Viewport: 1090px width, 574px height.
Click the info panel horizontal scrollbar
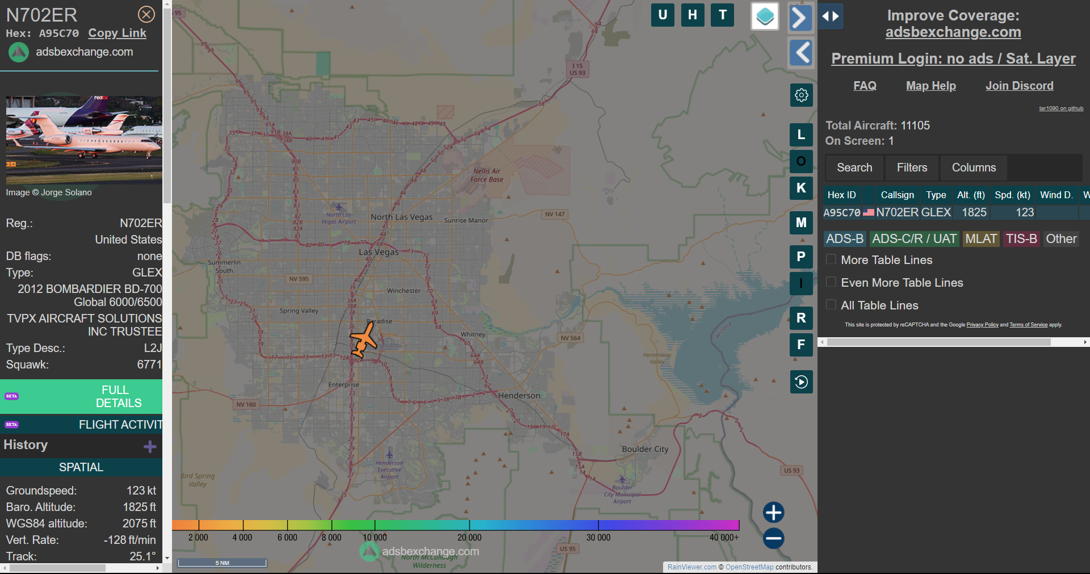tap(57, 568)
